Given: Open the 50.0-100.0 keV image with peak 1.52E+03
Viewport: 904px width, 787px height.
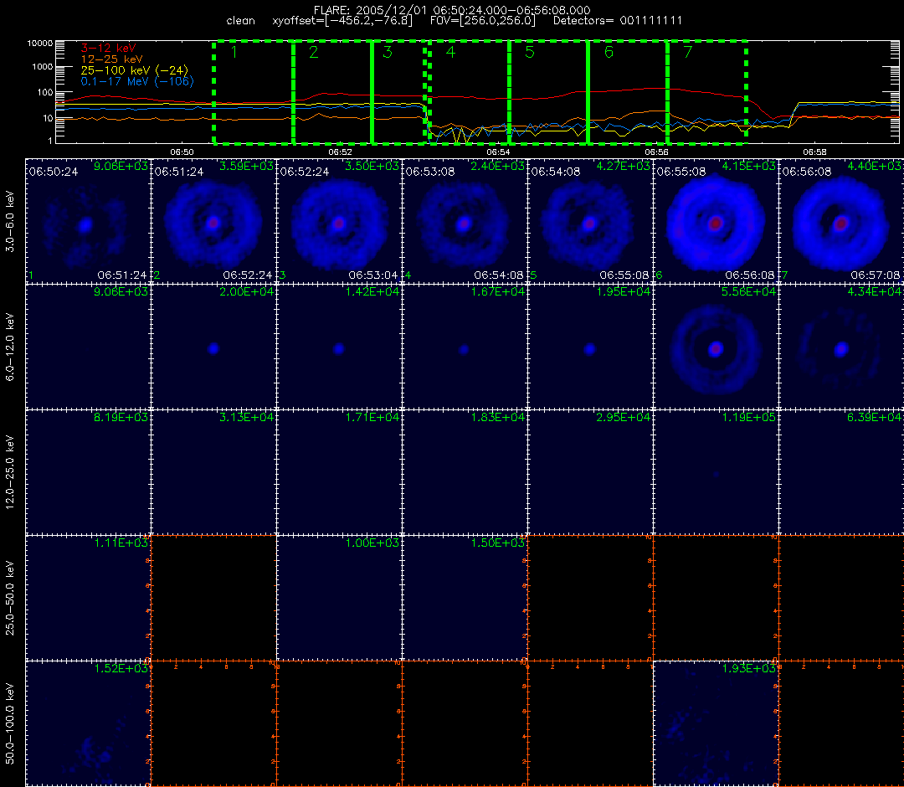Looking at the screenshot, I should pyautogui.click(x=88, y=723).
